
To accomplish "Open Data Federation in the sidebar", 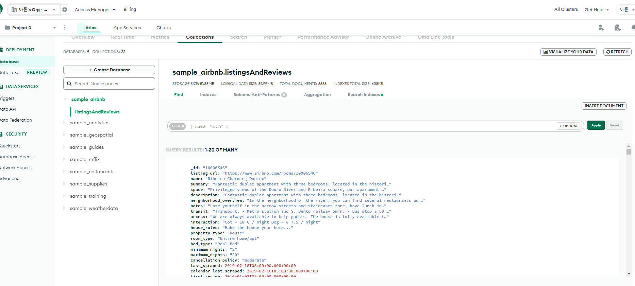I will point(16,120).
